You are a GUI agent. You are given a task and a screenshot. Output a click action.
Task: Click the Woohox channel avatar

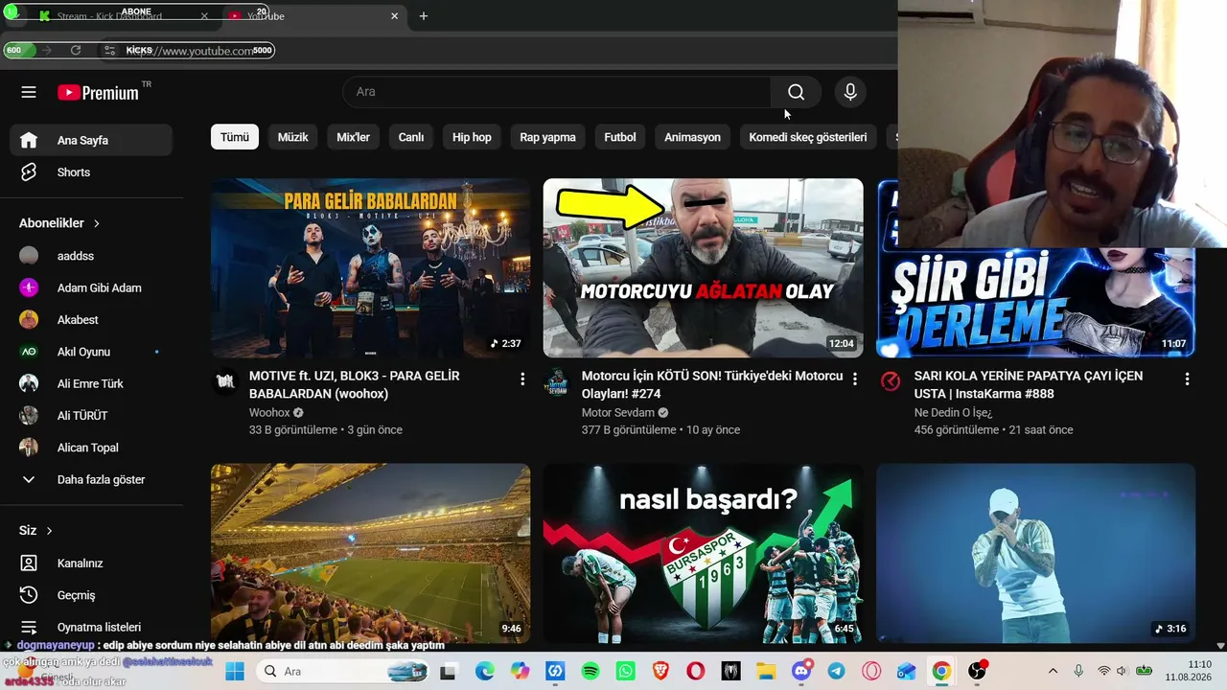[225, 381]
